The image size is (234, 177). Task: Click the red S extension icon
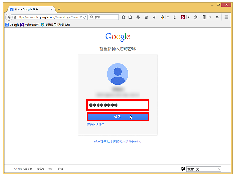(183, 17)
